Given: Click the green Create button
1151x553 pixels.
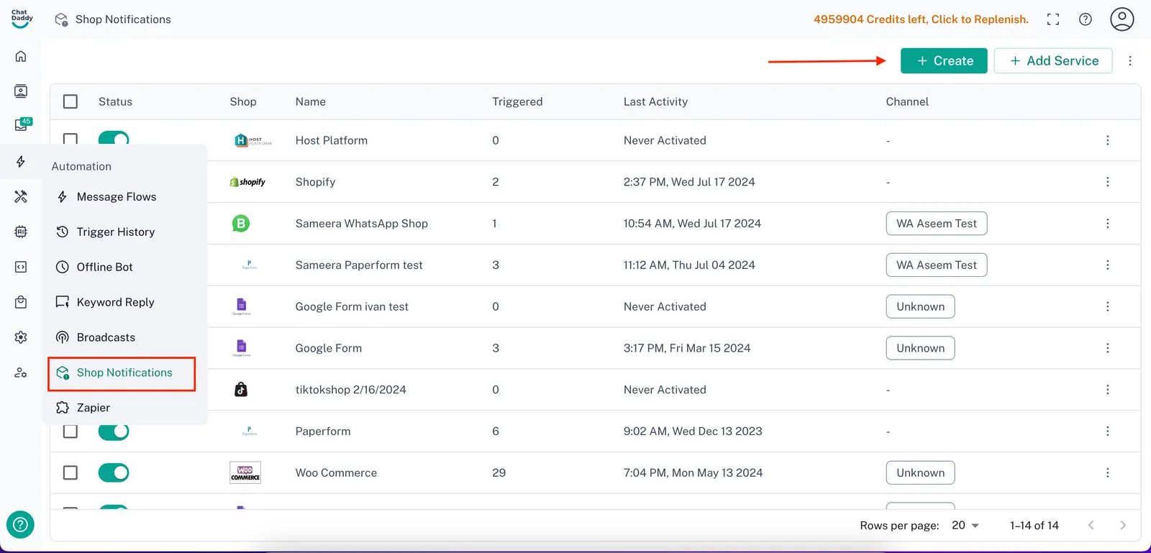Looking at the screenshot, I should pyautogui.click(x=944, y=61).
